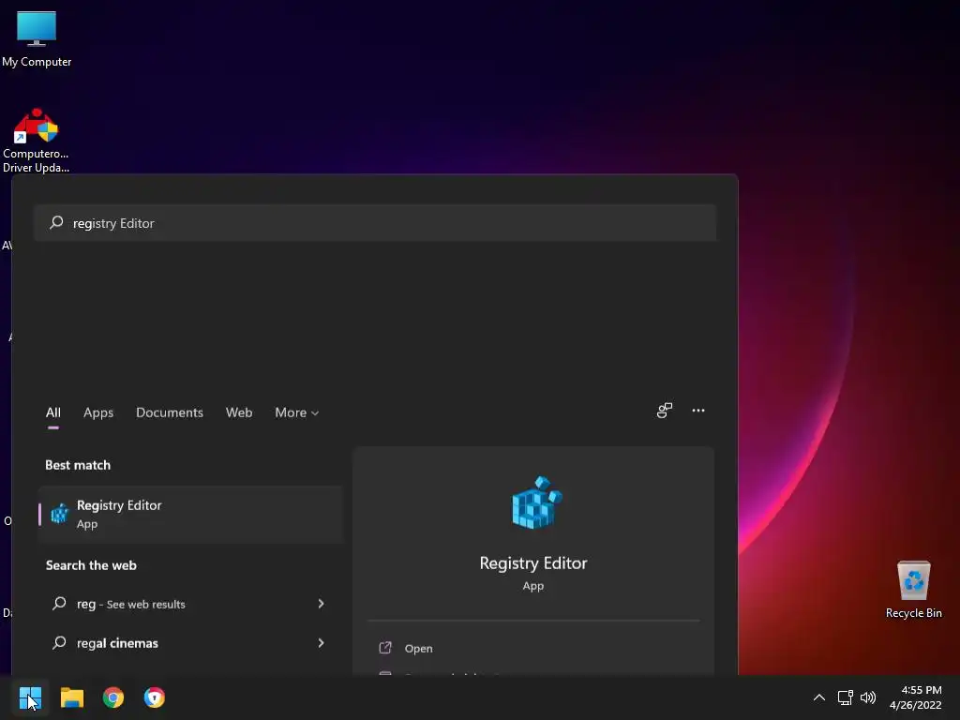Click the Open action arrow icon
This screenshot has width=960, height=720.
[385, 648]
